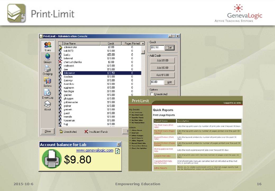This screenshot has height=191, width=275.
Task: Click the refresh icon in Account balance window
Action: (x=117, y=151)
